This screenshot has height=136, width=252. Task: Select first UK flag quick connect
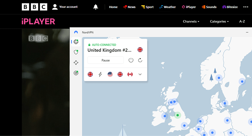tap(90, 74)
